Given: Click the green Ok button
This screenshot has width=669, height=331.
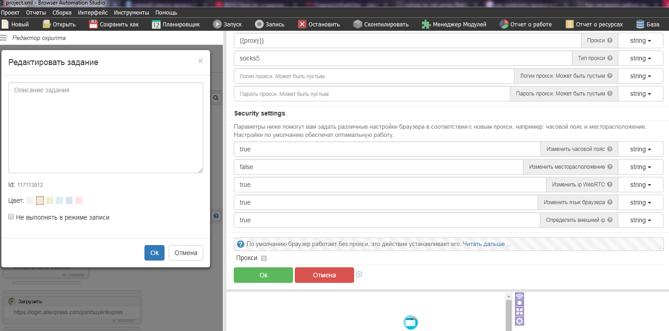Looking at the screenshot, I should pyautogui.click(x=263, y=275).
